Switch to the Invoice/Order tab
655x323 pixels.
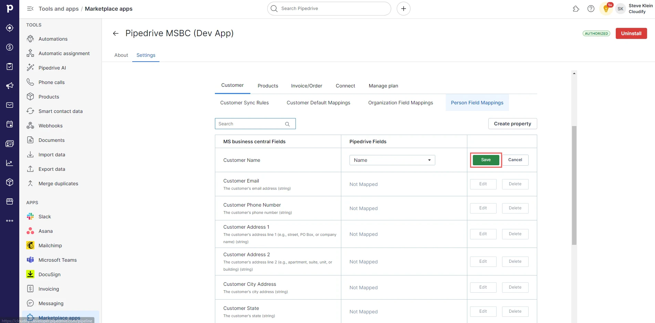click(x=307, y=86)
